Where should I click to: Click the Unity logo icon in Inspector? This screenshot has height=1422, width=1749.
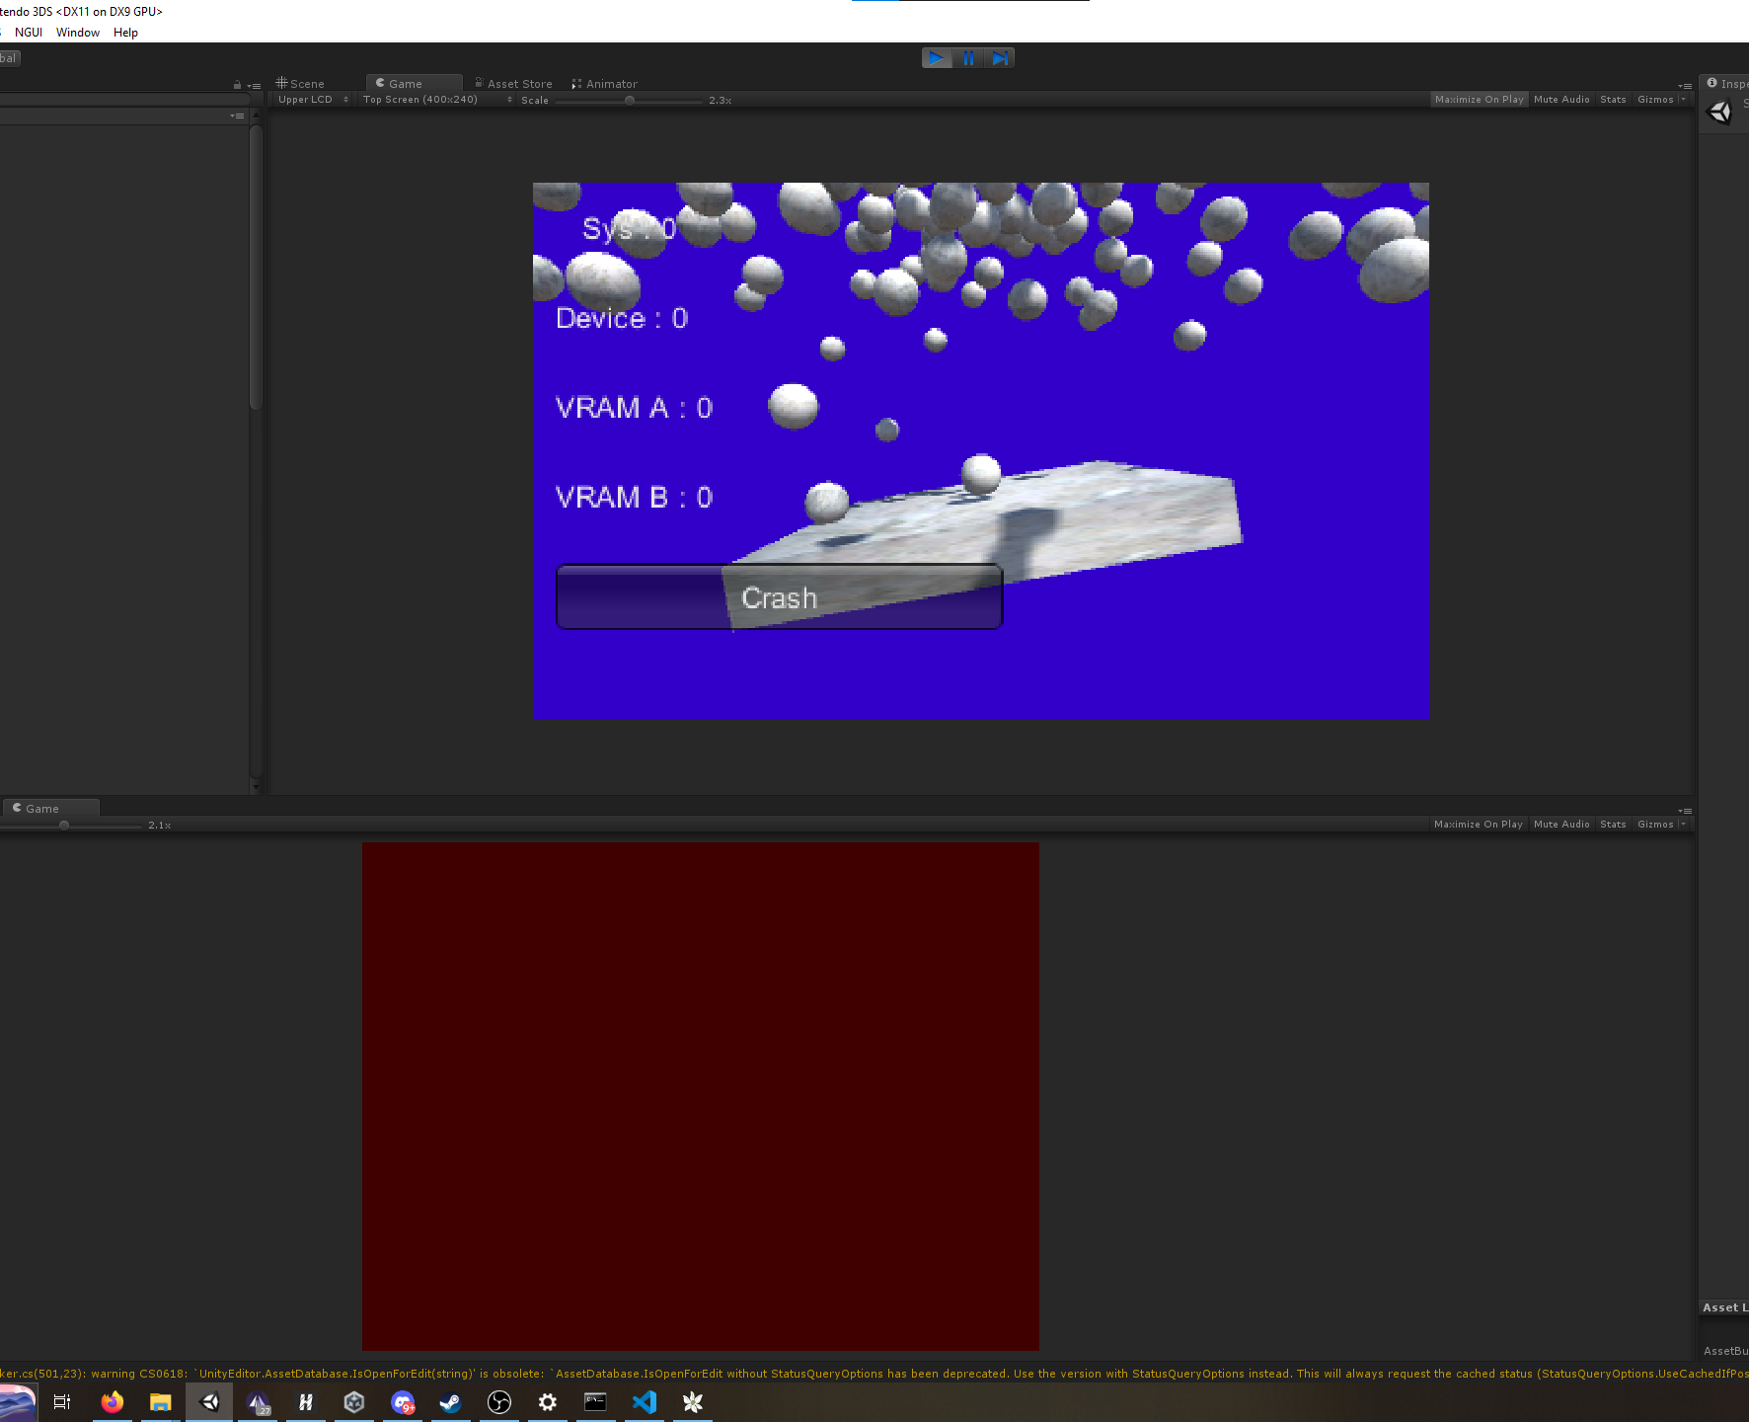(1719, 113)
